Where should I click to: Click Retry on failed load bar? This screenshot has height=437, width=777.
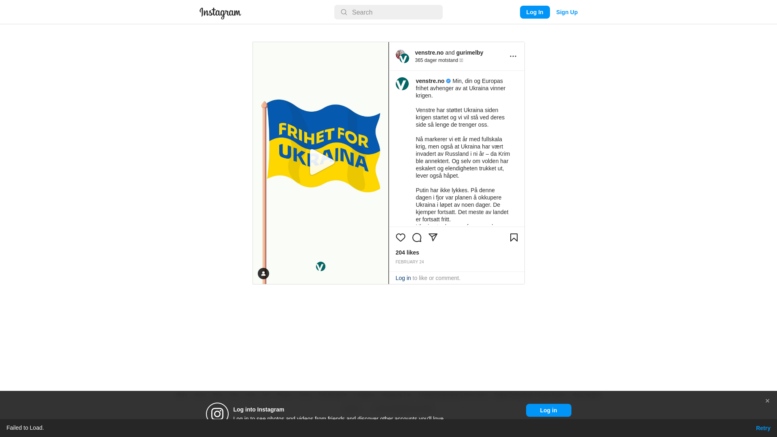763,428
